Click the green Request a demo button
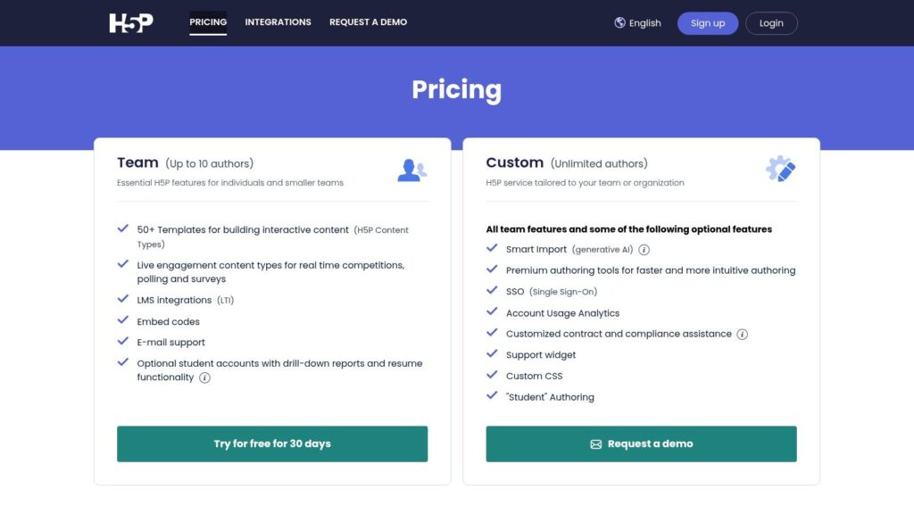Image resolution: width=914 pixels, height=514 pixels. [x=641, y=444]
